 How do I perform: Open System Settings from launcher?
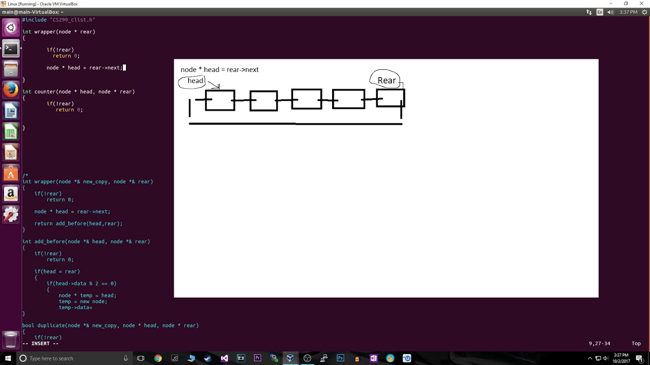tap(11, 214)
